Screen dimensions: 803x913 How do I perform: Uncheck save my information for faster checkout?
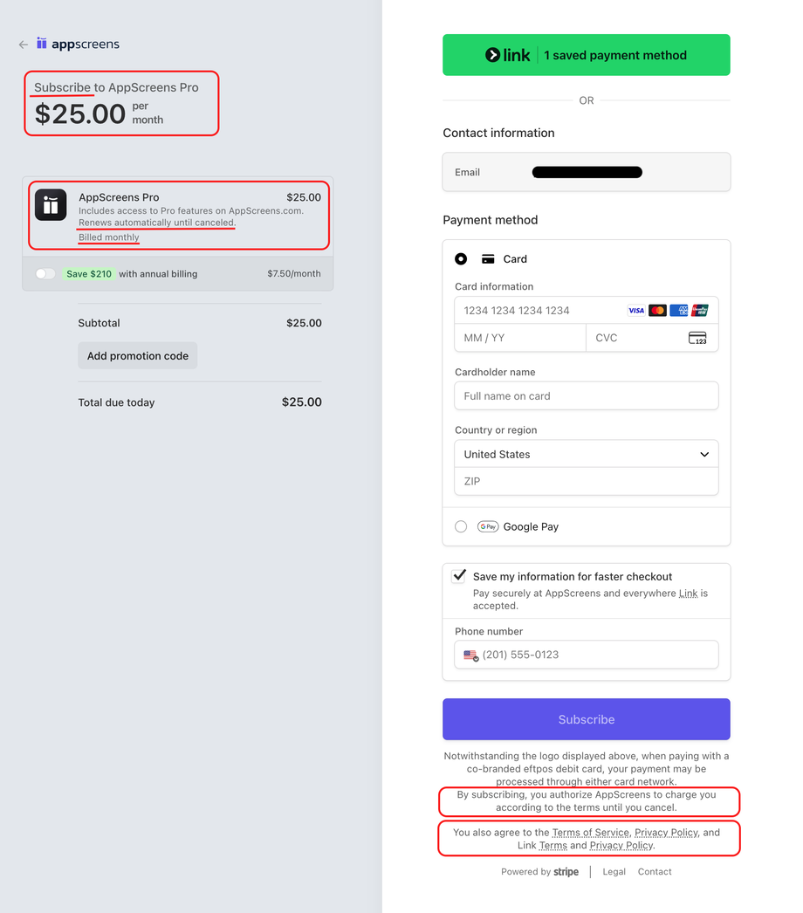[x=460, y=574]
